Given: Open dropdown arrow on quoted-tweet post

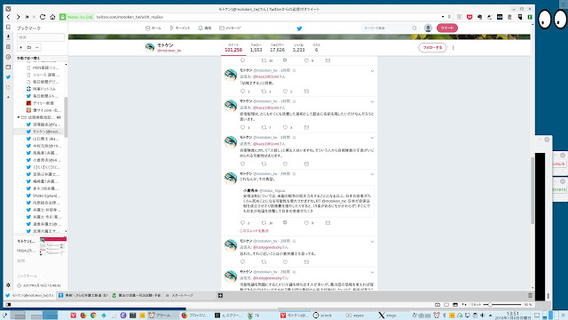Looking at the screenshot, I should [x=372, y=174].
